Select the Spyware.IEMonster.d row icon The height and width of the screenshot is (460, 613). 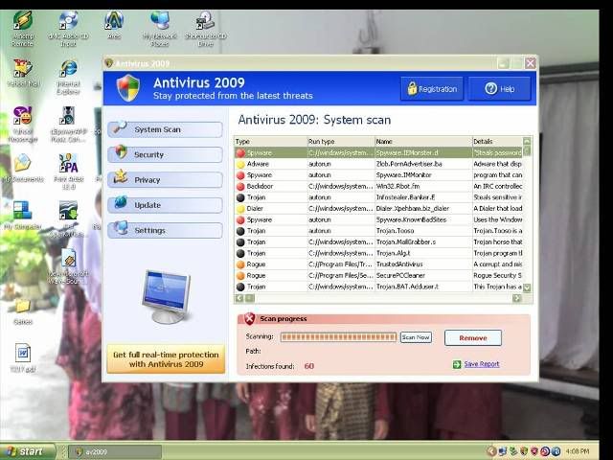point(240,153)
